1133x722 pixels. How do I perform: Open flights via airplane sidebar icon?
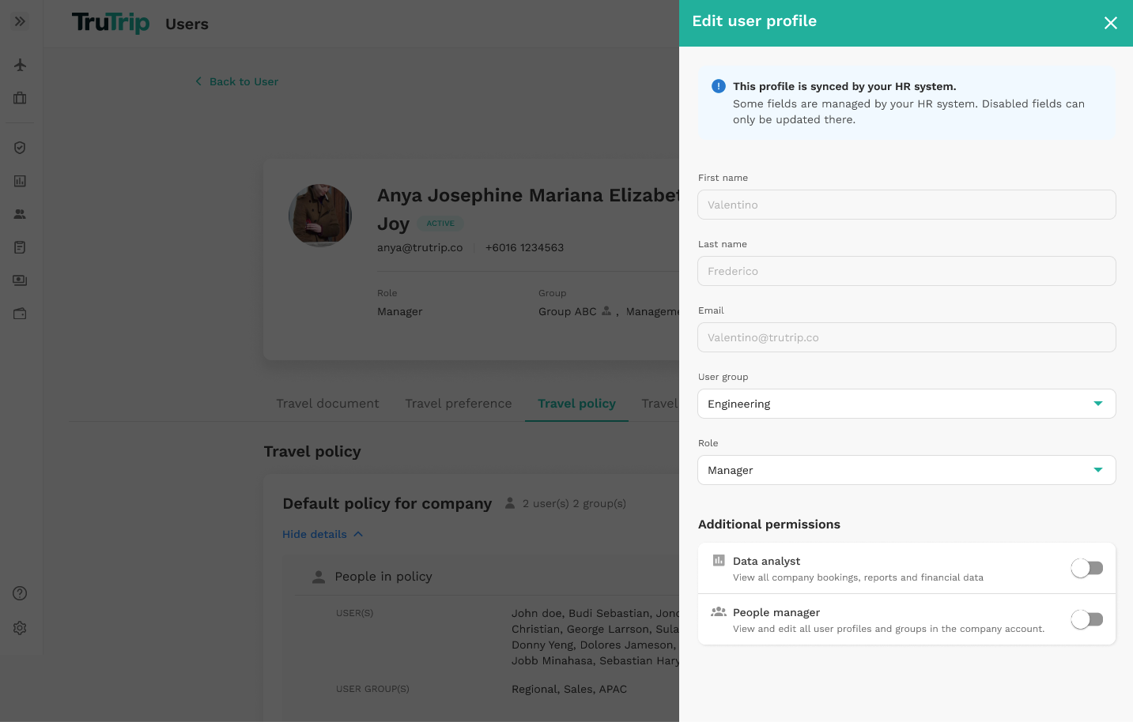(20, 65)
